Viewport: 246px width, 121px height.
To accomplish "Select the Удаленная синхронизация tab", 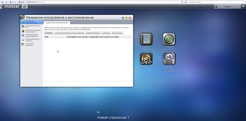I will click(57, 23).
